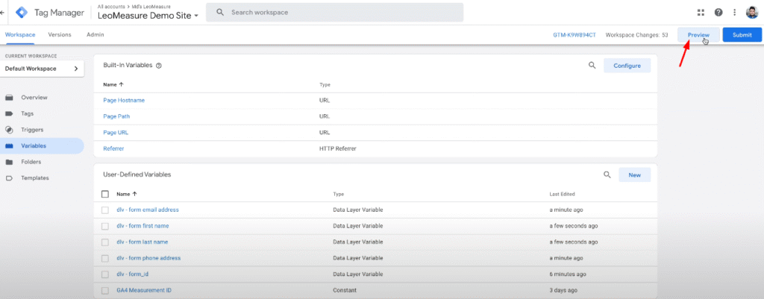This screenshot has height=299, width=764.
Task: Switch to the Versions tab
Action: pyautogui.click(x=60, y=34)
